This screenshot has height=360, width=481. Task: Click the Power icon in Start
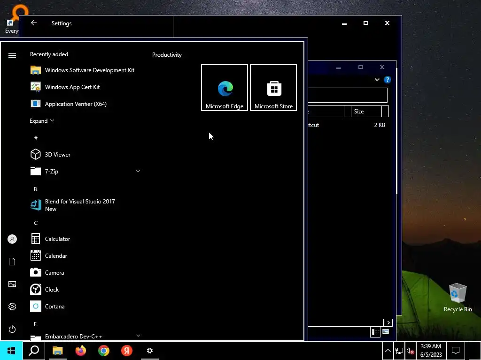coord(12,329)
